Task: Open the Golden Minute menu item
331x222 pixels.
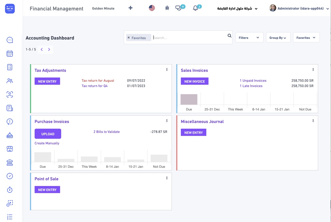Action: [103, 8]
